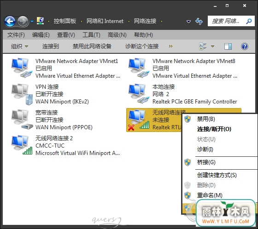The height and width of the screenshot is (229, 258).
Task: Click 禁用此网络设备 in the command bar
Action: [92, 46]
